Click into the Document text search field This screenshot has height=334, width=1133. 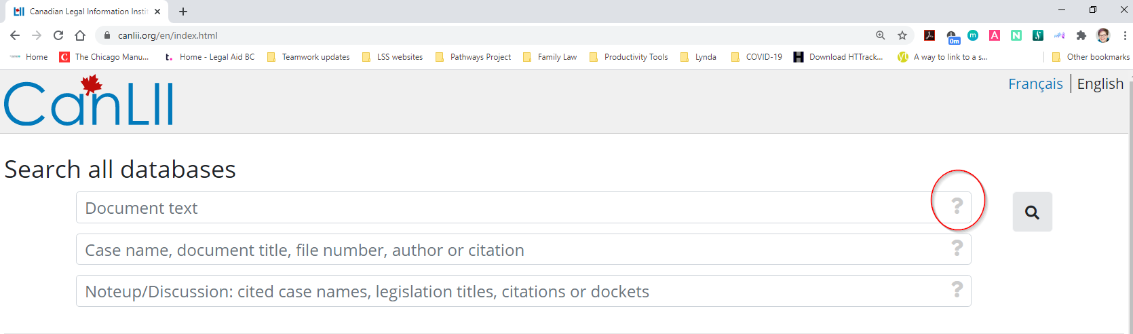[502, 208]
